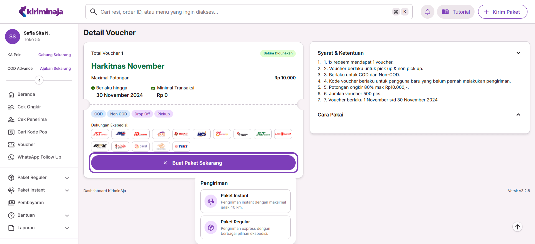535x244 pixels.
Task: Go to WhatsApp Follow Up page
Action: (39, 157)
